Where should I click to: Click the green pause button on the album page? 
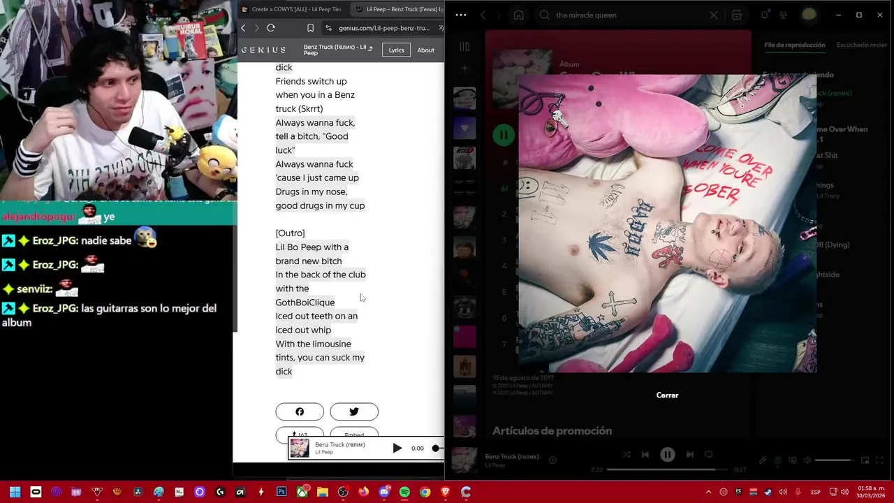pyautogui.click(x=503, y=135)
